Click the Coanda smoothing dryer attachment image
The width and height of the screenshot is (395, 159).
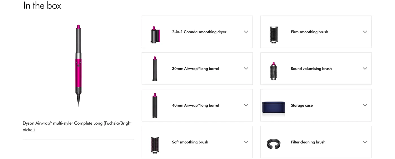point(155,35)
